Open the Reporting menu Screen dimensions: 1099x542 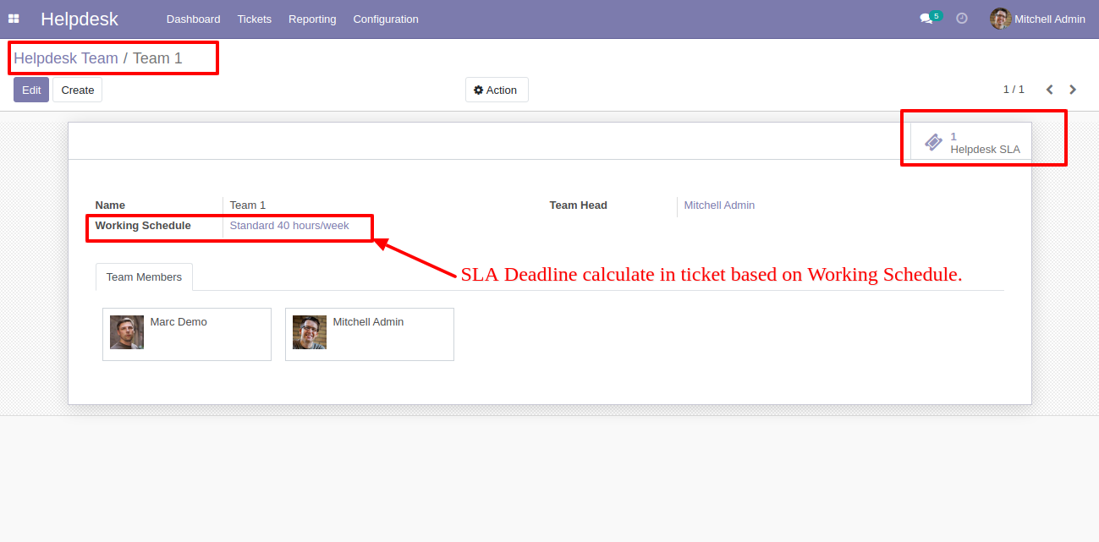[312, 19]
